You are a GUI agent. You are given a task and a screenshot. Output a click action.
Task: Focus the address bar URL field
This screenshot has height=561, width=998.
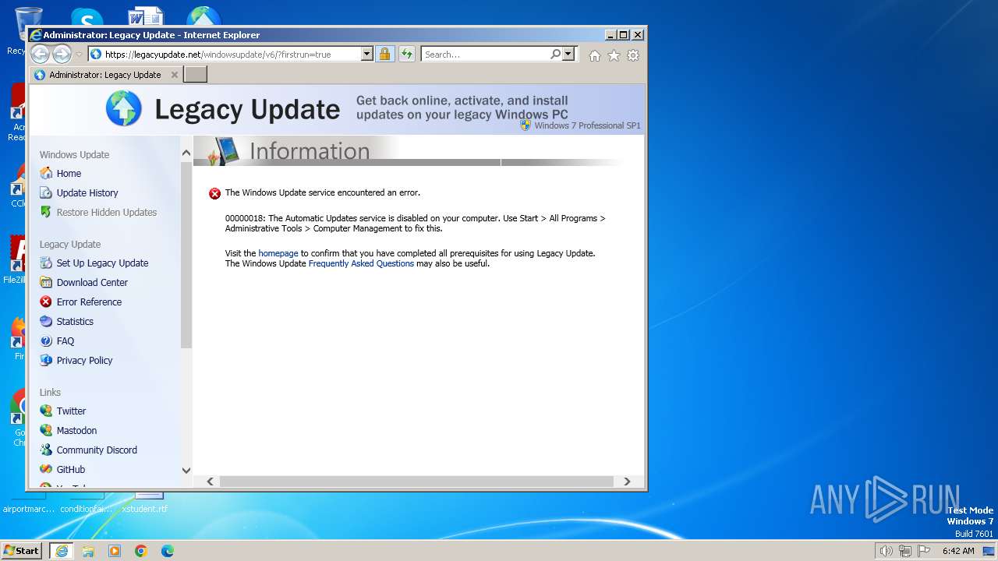point(232,54)
